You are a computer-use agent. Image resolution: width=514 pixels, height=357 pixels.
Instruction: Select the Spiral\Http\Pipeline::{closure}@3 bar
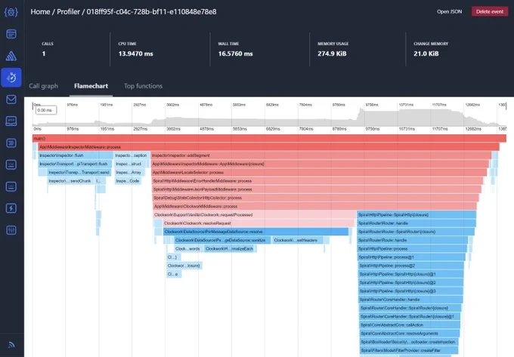coord(410,291)
